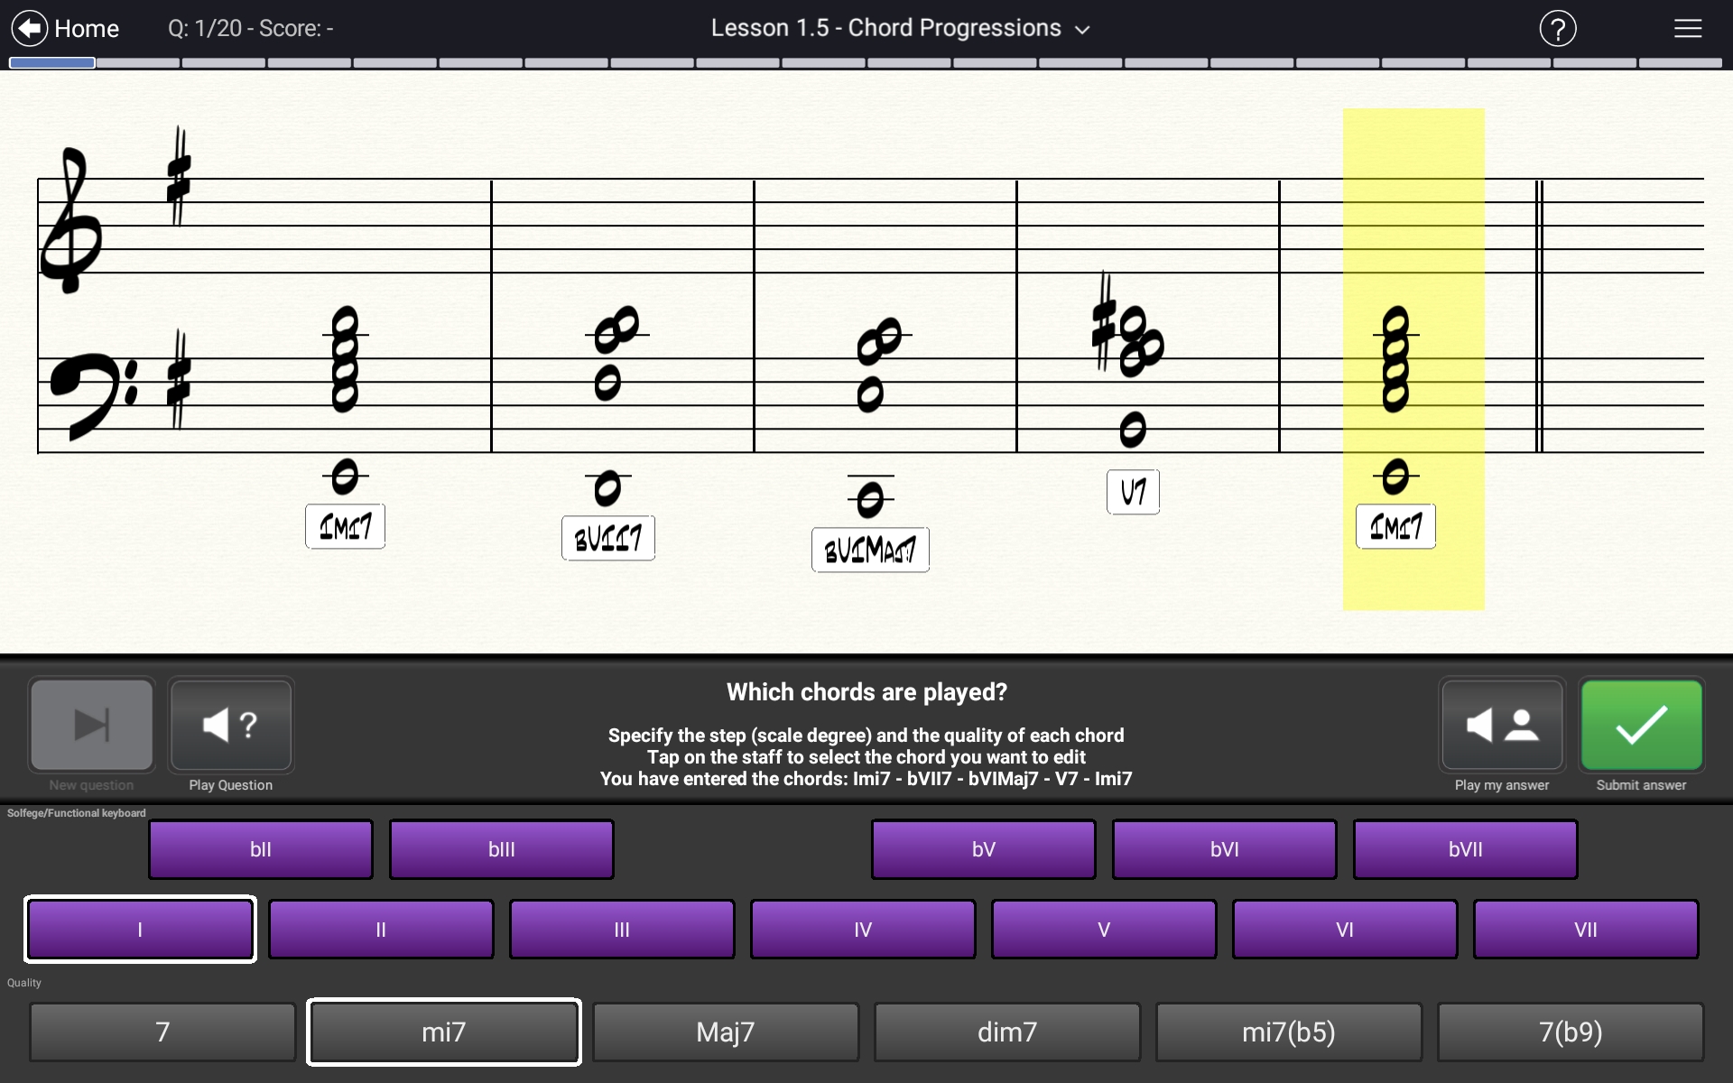Click the Home back arrow icon

[x=30, y=28]
